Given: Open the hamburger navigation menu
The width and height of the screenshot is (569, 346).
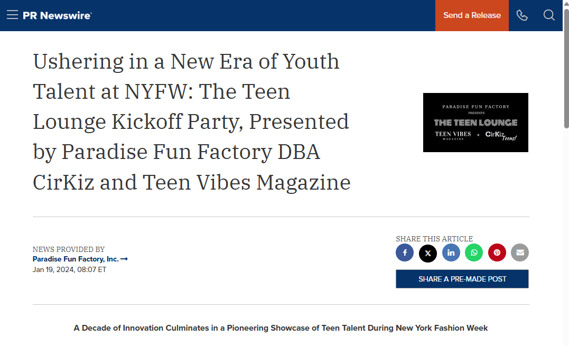Looking at the screenshot, I should tap(12, 15).
